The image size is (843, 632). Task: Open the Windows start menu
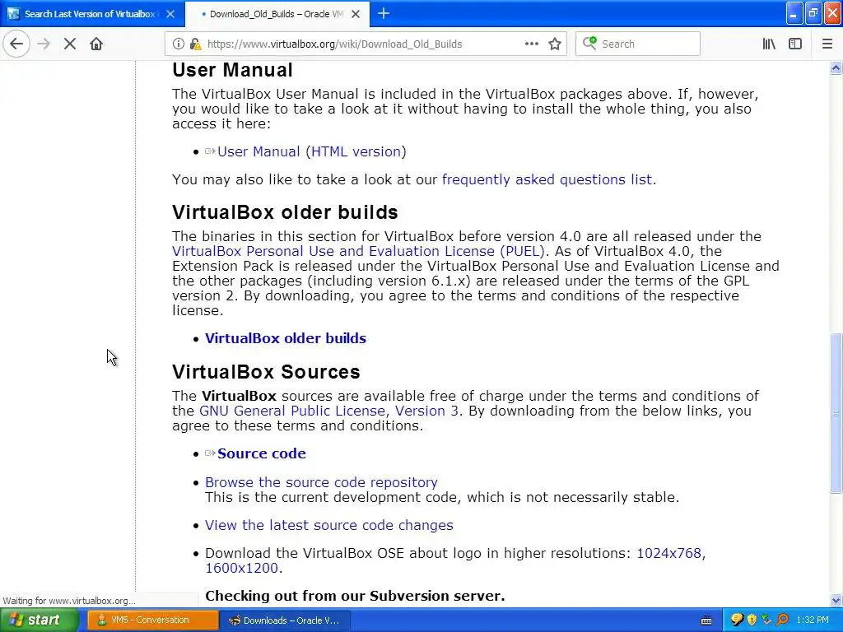point(40,620)
